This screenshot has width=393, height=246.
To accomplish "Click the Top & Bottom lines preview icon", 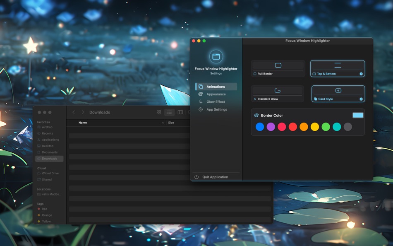I will 338,65.
